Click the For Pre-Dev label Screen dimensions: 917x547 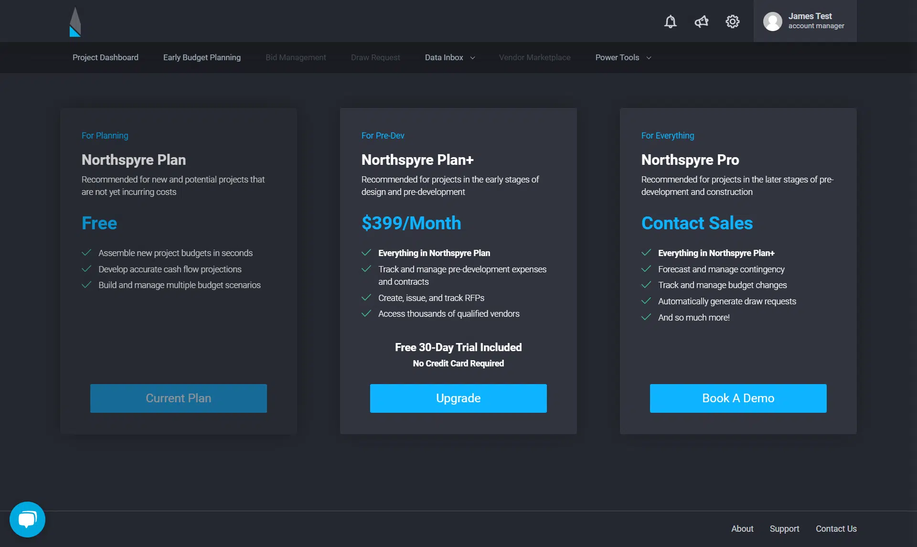383,136
